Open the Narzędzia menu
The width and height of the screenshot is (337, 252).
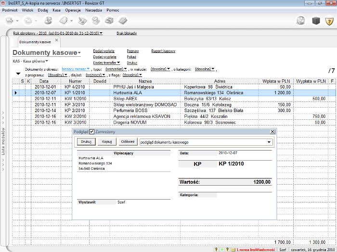coord(93,10)
